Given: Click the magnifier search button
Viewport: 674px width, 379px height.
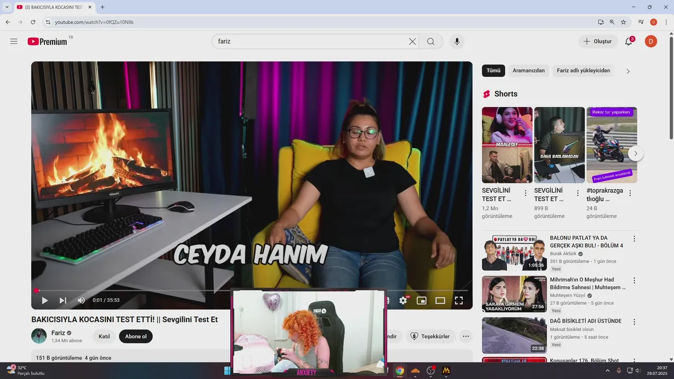Looking at the screenshot, I should click(431, 42).
